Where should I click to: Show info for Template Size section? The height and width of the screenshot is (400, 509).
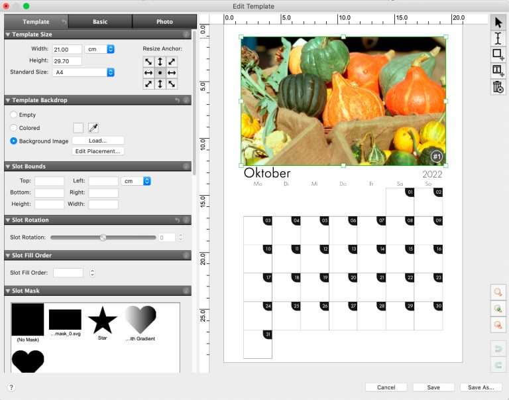pos(186,34)
